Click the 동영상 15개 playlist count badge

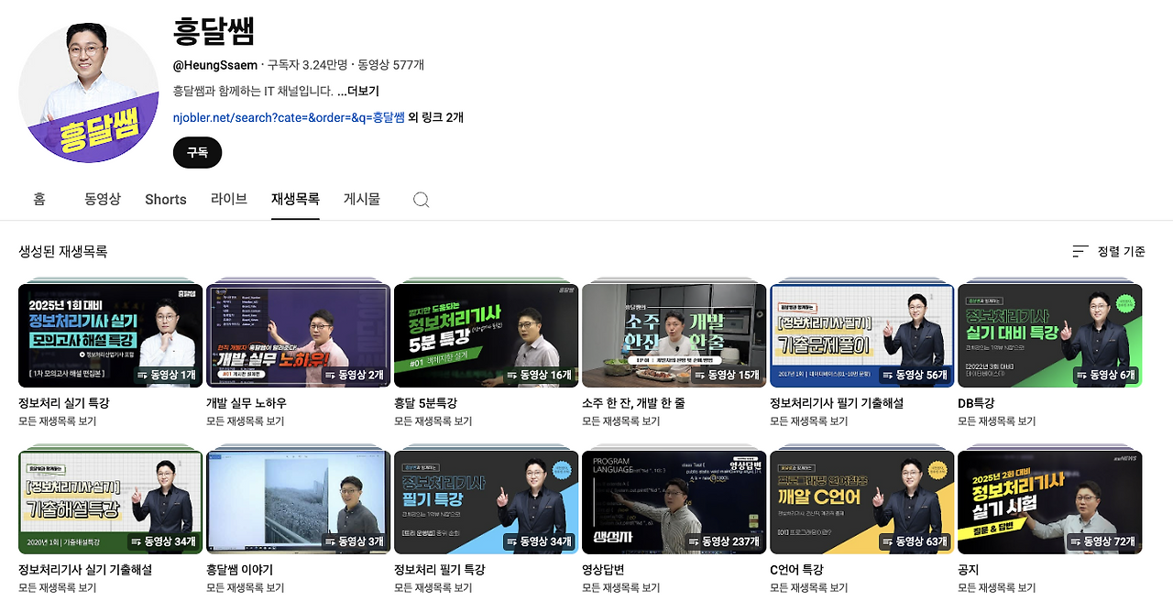[x=727, y=375]
